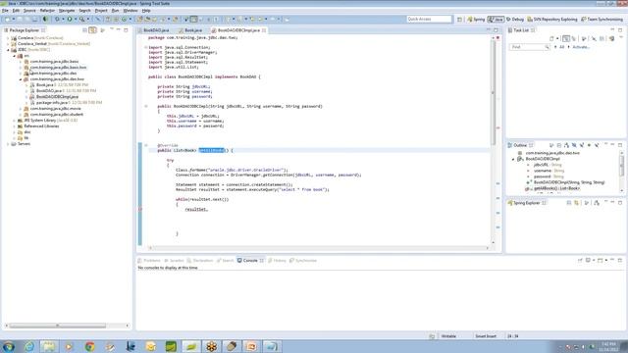Expand the CoreJava project node
Screen dimensions: 628x353
click(8, 38)
